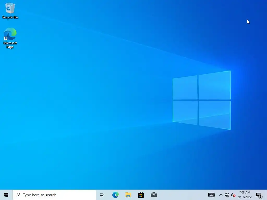Open the Windows Start menu

pos(6,195)
